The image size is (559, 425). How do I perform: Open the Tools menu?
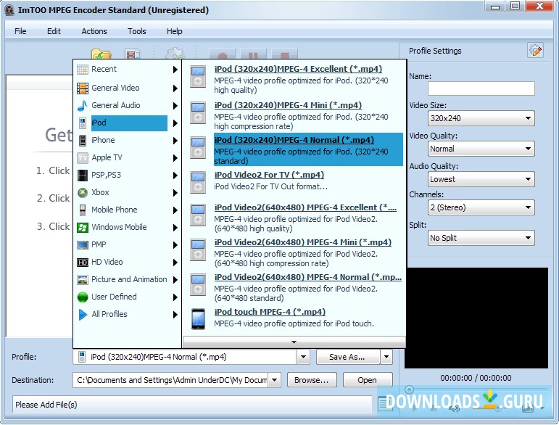[x=137, y=31]
